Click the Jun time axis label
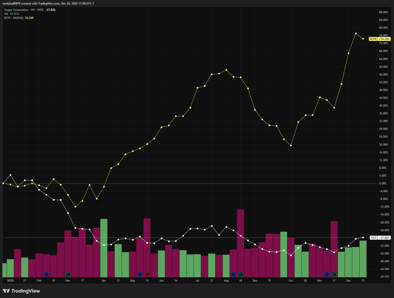Viewport: 394px width, 298px height. tap(161, 281)
